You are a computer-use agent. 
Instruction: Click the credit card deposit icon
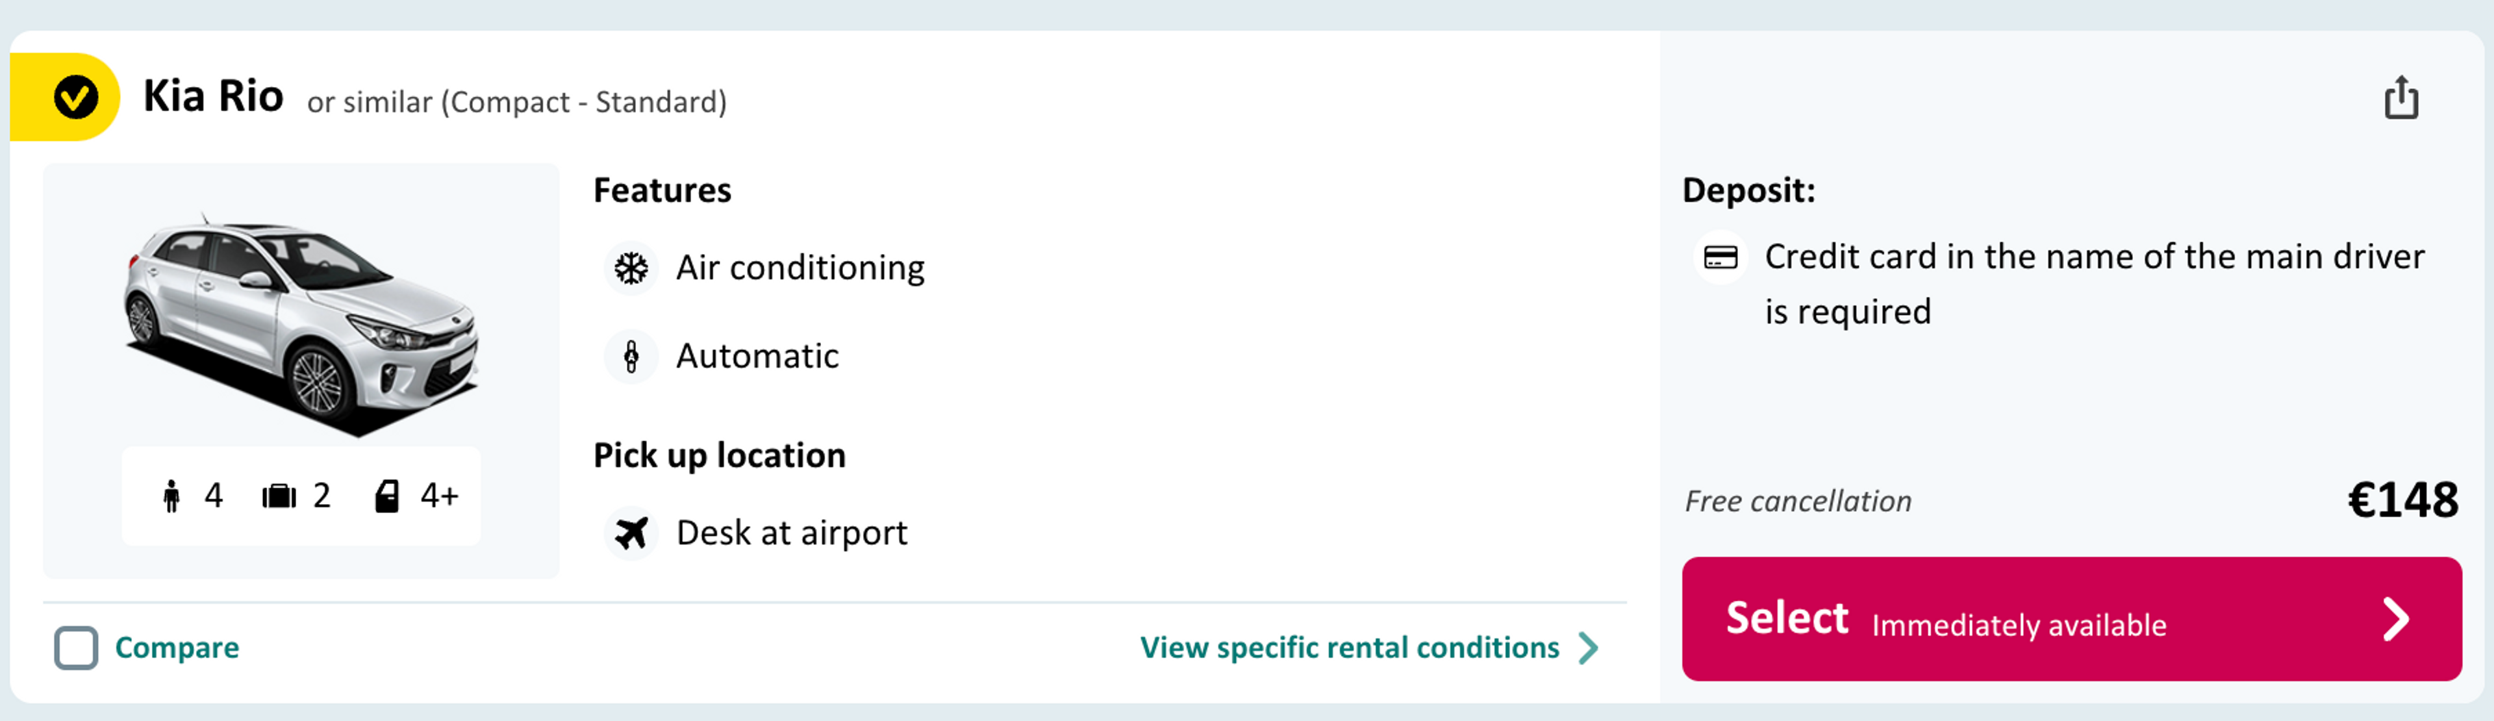pos(1720,257)
